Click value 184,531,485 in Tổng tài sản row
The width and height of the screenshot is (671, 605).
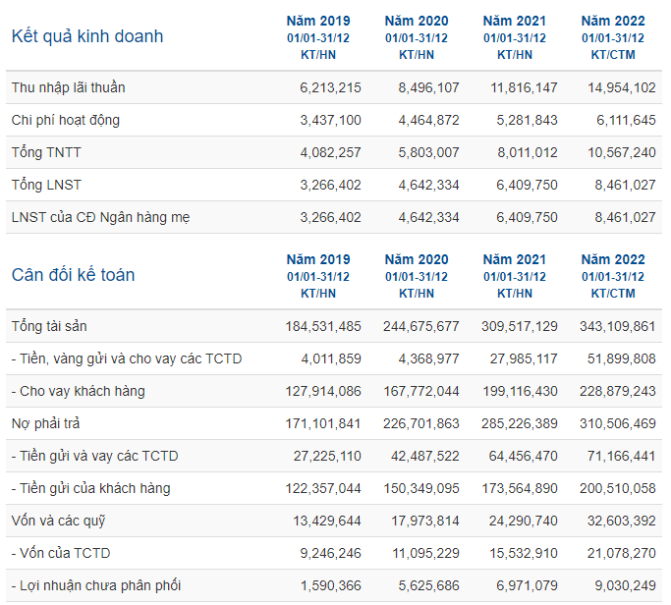323,326
